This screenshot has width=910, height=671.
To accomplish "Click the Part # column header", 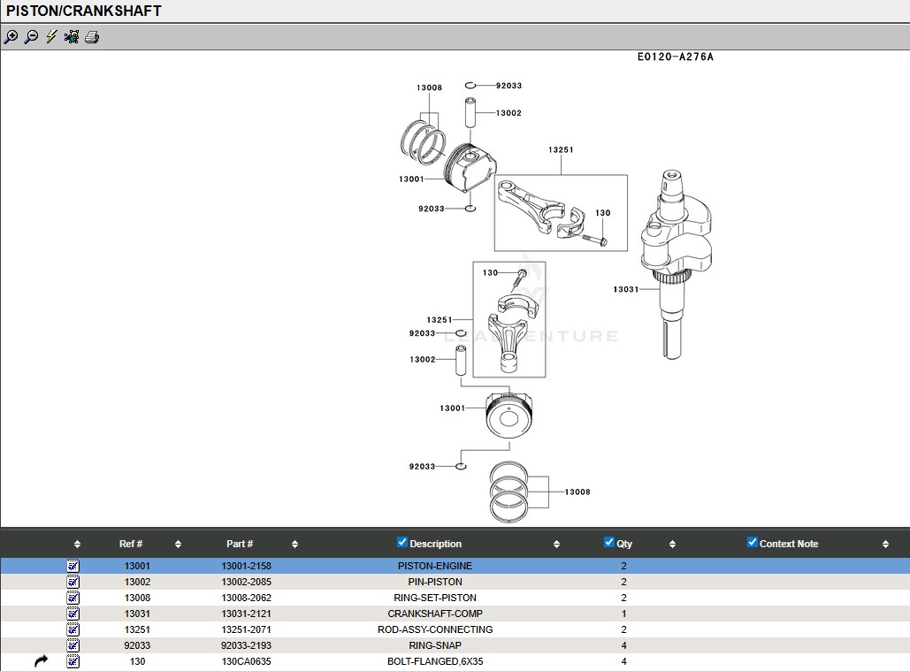I will point(240,545).
